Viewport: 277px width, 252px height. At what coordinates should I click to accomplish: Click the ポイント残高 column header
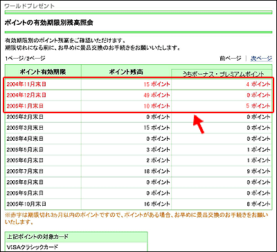(x=126, y=72)
